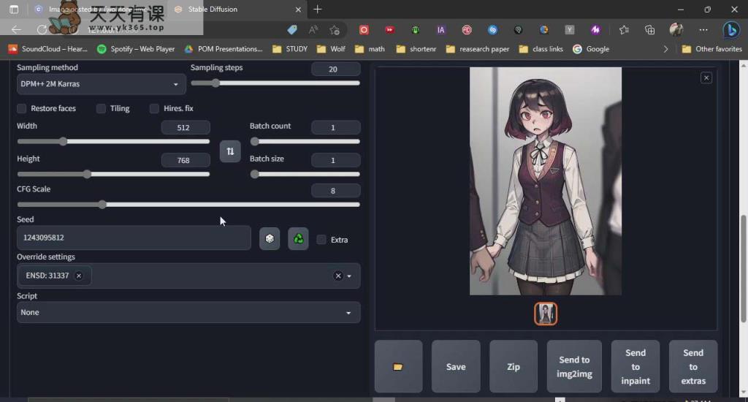The height and width of the screenshot is (402, 748).
Task: Send image to img2img
Action: (x=574, y=367)
